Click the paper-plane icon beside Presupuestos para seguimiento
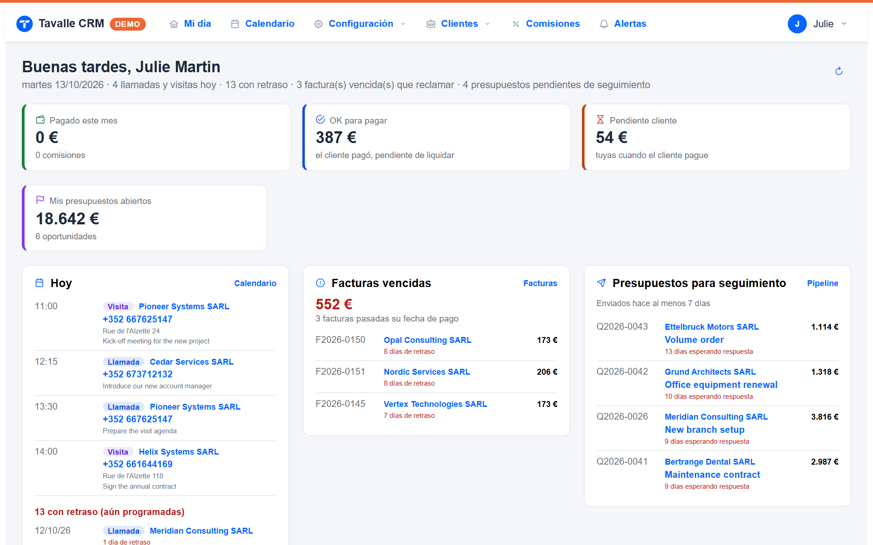This screenshot has width=873, height=545. click(601, 283)
